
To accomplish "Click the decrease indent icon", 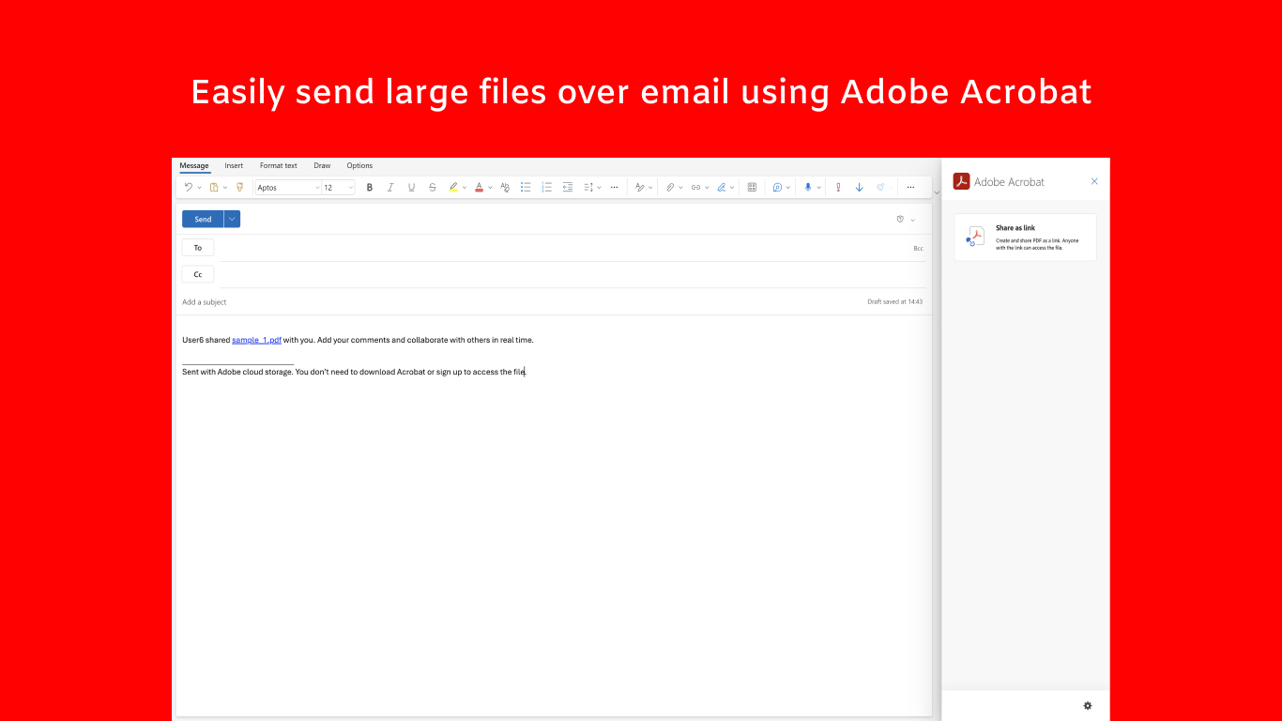I will (x=568, y=187).
